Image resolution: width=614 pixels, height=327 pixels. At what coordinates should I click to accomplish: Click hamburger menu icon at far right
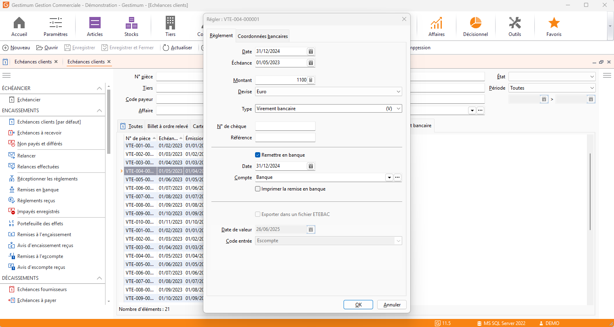(607, 75)
